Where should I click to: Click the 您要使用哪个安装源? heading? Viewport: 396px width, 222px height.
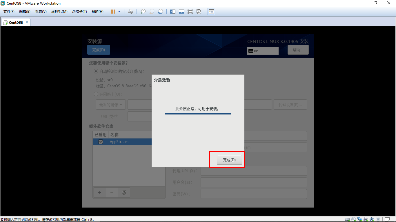(108, 63)
